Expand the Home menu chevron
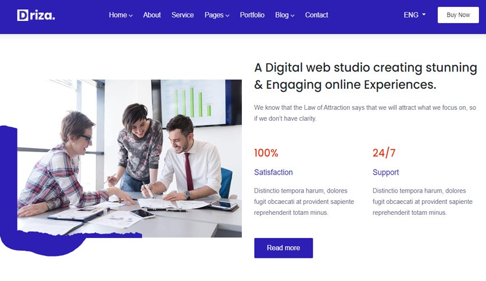This screenshot has height=281, width=486. 131,16
